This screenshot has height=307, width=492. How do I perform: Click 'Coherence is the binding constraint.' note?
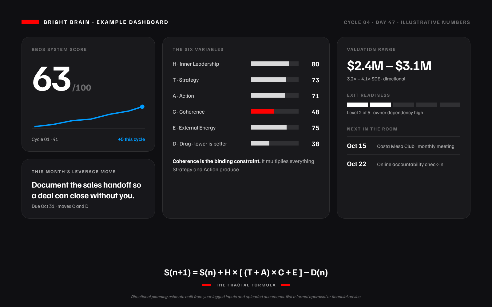(216, 161)
